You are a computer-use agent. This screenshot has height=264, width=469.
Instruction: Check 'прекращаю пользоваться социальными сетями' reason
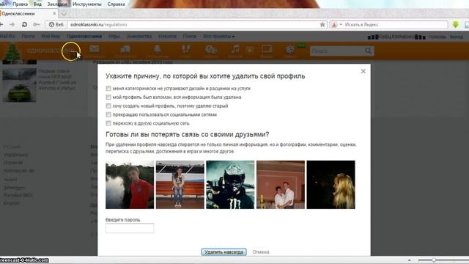[x=108, y=114]
